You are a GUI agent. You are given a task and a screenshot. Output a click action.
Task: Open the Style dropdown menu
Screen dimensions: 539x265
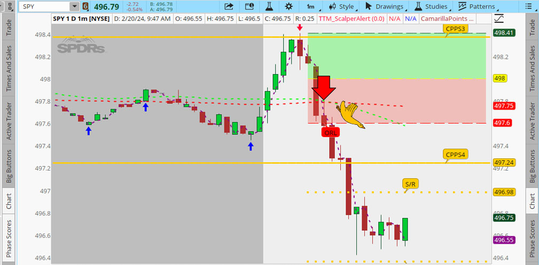342,6
